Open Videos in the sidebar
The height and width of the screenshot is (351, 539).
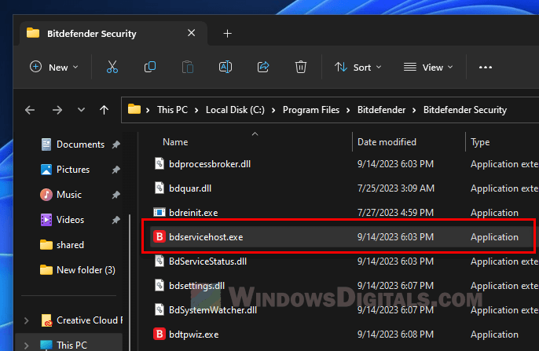(x=70, y=220)
